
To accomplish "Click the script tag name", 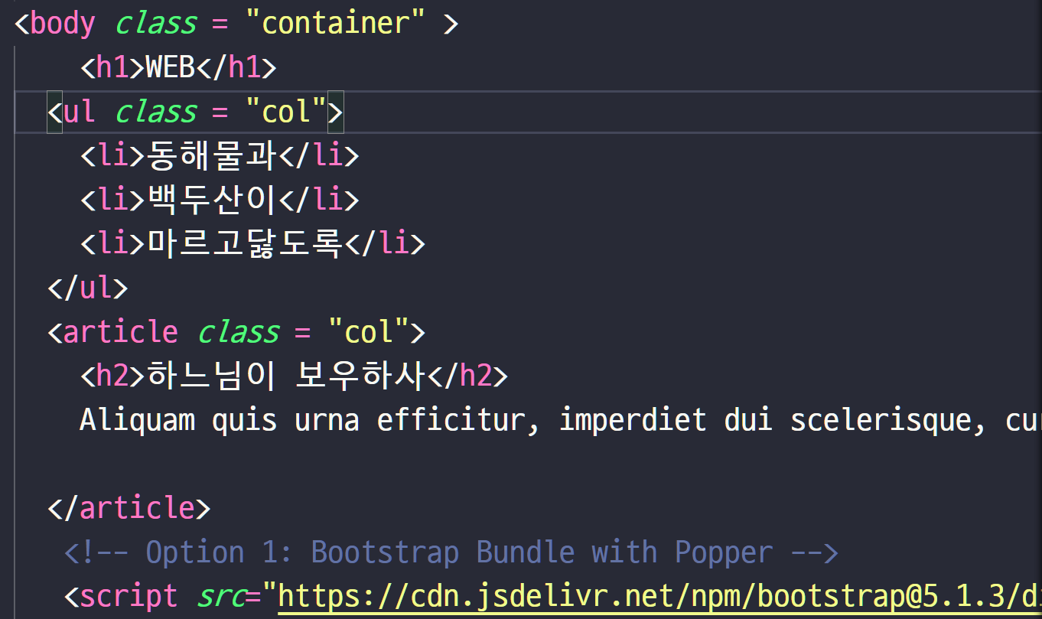I will pos(129,595).
